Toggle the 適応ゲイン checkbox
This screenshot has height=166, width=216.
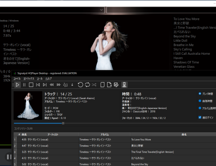coord(200,117)
